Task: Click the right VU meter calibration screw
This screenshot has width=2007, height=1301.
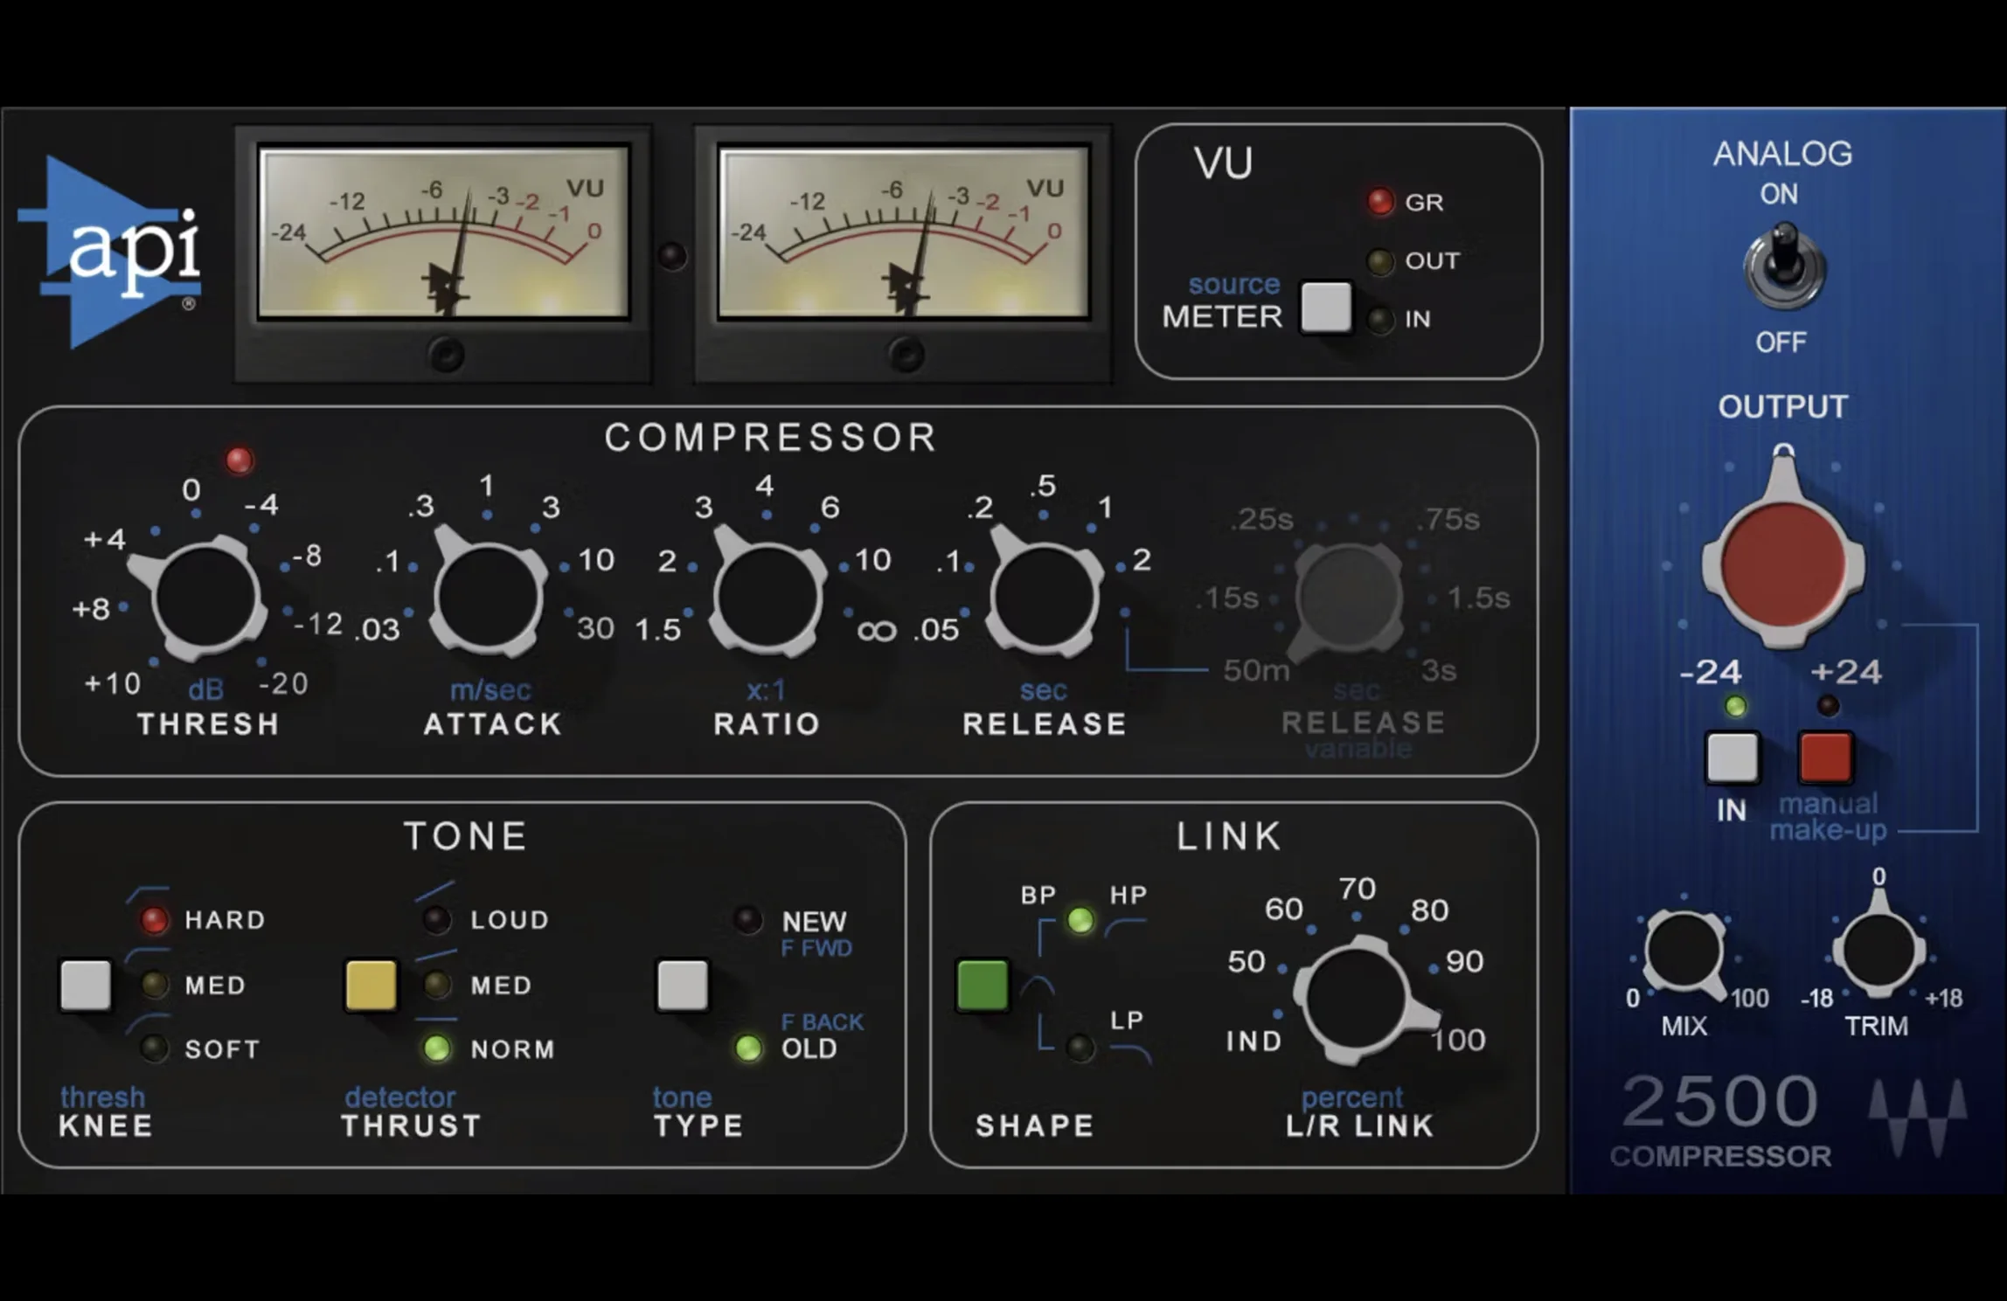Action: click(x=906, y=355)
